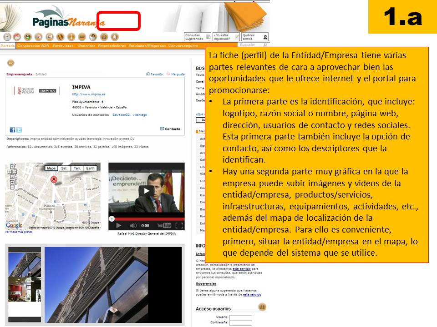Viewport: 437px width, 327px height.
Task: Open the Entidades/Empresas menu tab
Action: tap(147, 46)
